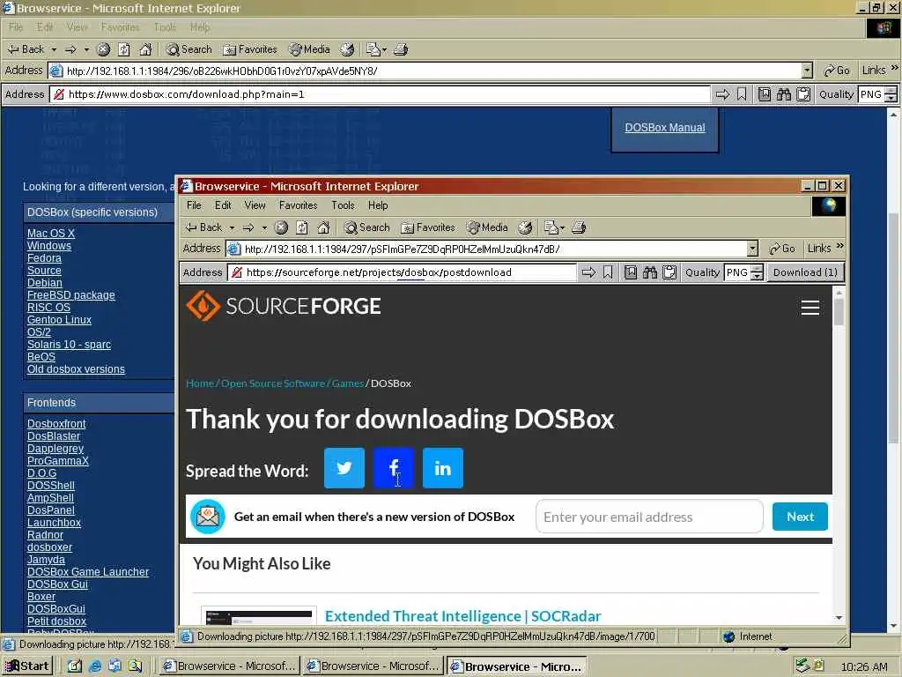902x677 pixels.
Task: Open File menu in front window
Action: (194, 205)
